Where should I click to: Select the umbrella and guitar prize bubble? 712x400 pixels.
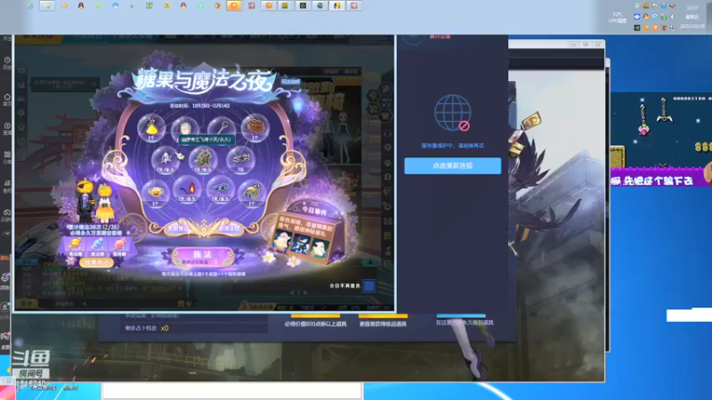[x=166, y=159]
